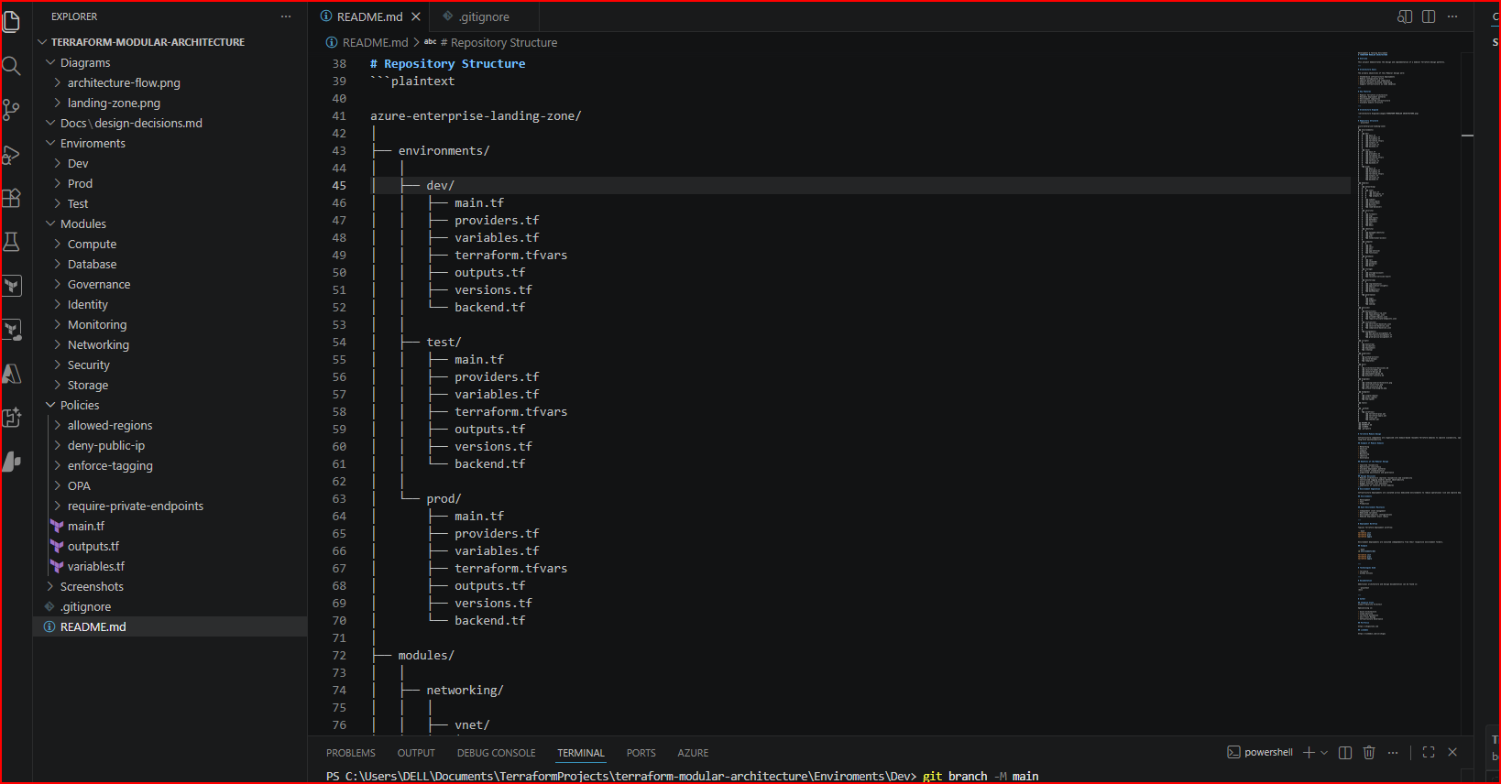Click line number 45 in gutter
1501x784 pixels.
pyautogui.click(x=339, y=185)
